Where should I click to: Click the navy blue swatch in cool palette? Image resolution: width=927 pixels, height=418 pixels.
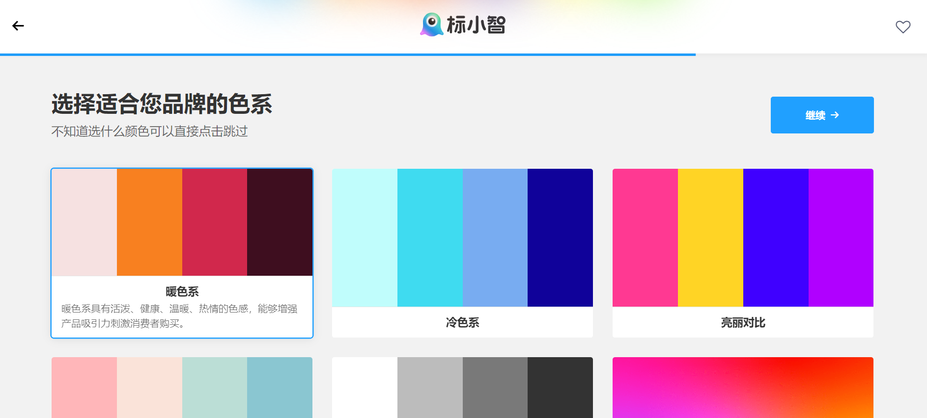[560, 237]
